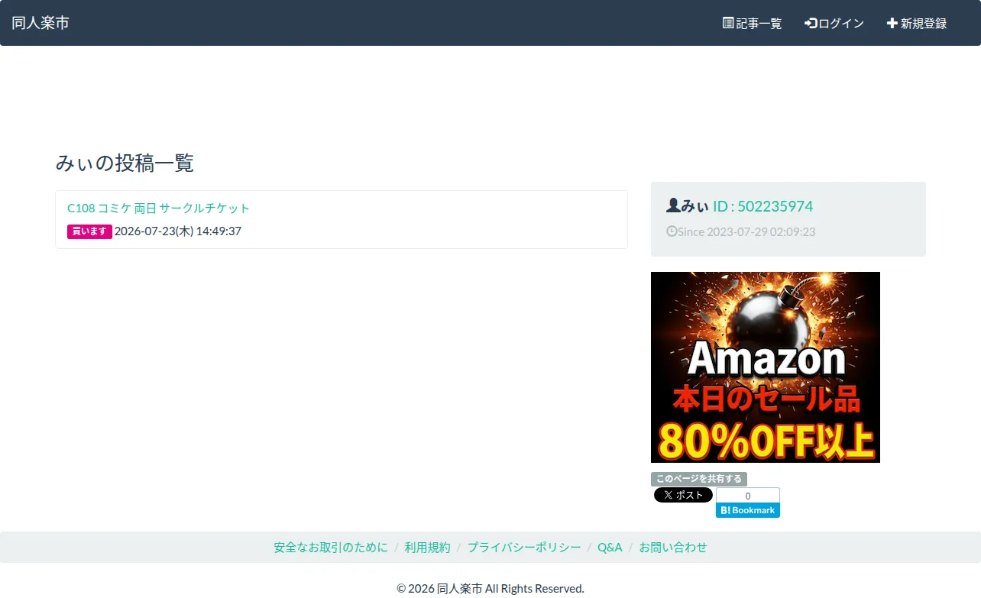The image size is (981, 598).
Task: Click the plus icon for 新規登録
Action: click(x=892, y=23)
